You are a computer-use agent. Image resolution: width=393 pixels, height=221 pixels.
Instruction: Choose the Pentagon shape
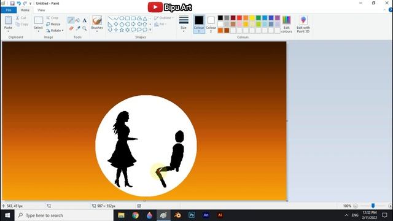coord(122,25)
